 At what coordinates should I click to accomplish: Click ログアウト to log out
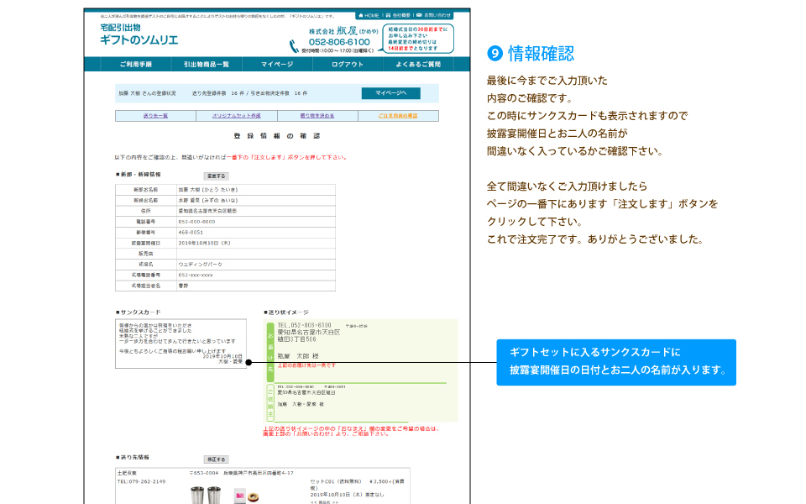click(348, 65)
